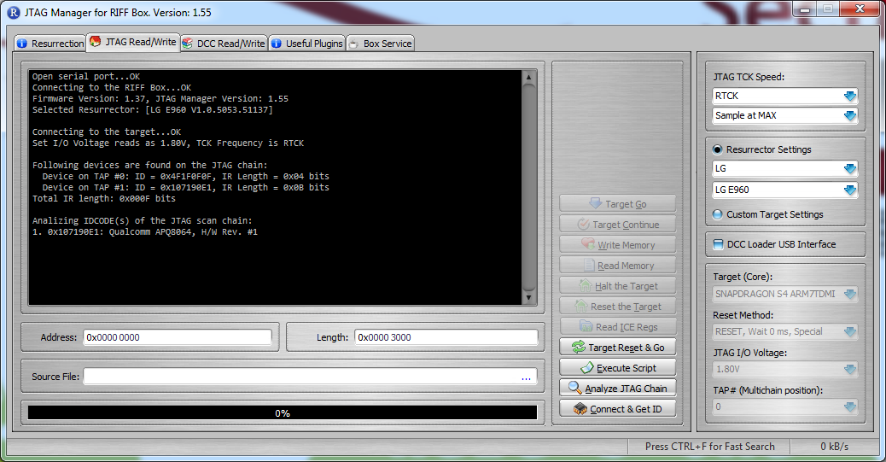Click the 'Selected Resurrector' log line
The image size is (886, 462).
click(153, 109)
